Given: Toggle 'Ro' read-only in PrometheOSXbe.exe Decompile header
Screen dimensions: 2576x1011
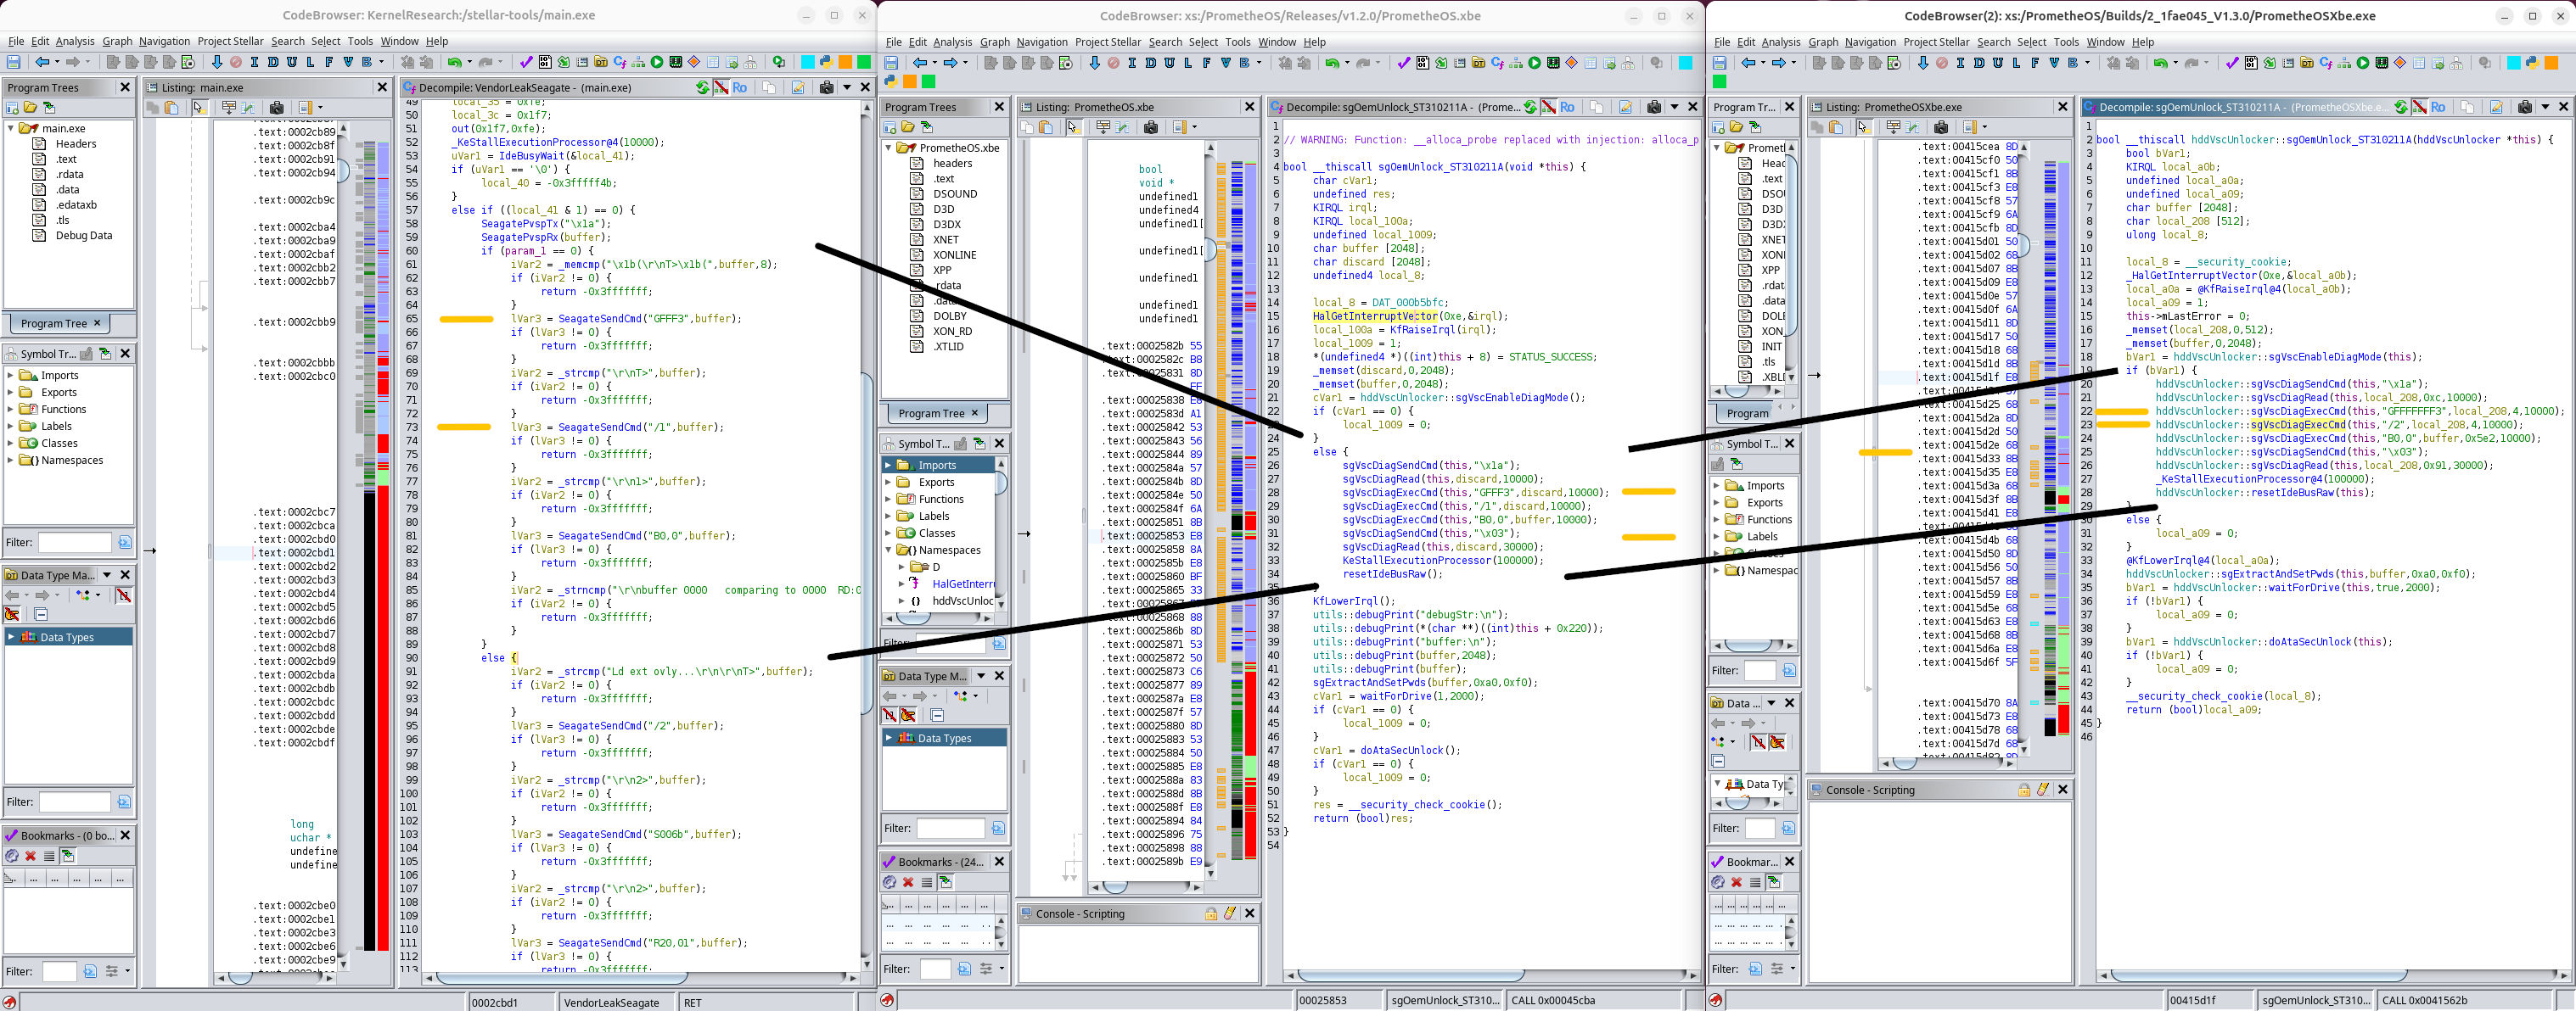Looking at the screenshot, I should (2438, 107).
